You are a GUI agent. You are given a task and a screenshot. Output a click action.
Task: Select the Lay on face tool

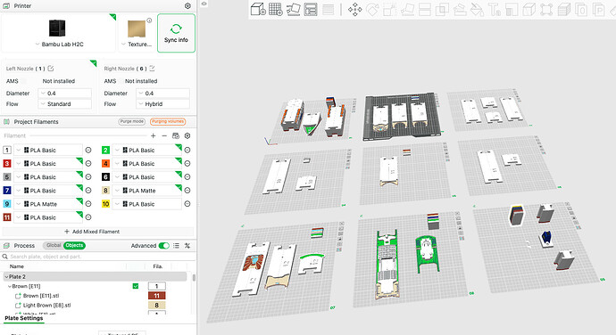point(407,10)
